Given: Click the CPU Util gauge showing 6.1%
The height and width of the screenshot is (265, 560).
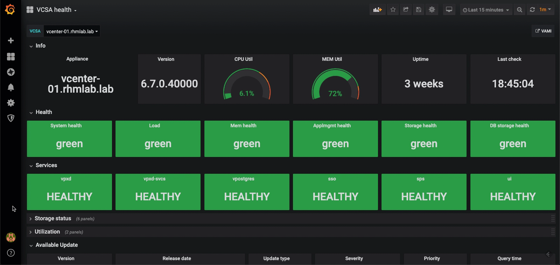Looking at the screenshot, I should pos(247,84).
